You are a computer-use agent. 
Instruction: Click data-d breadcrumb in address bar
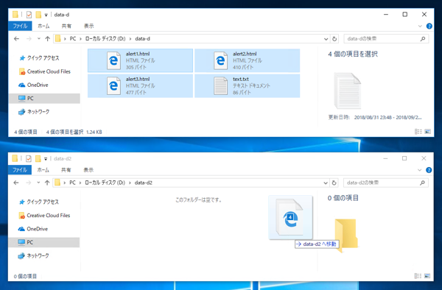coord(142,38)
